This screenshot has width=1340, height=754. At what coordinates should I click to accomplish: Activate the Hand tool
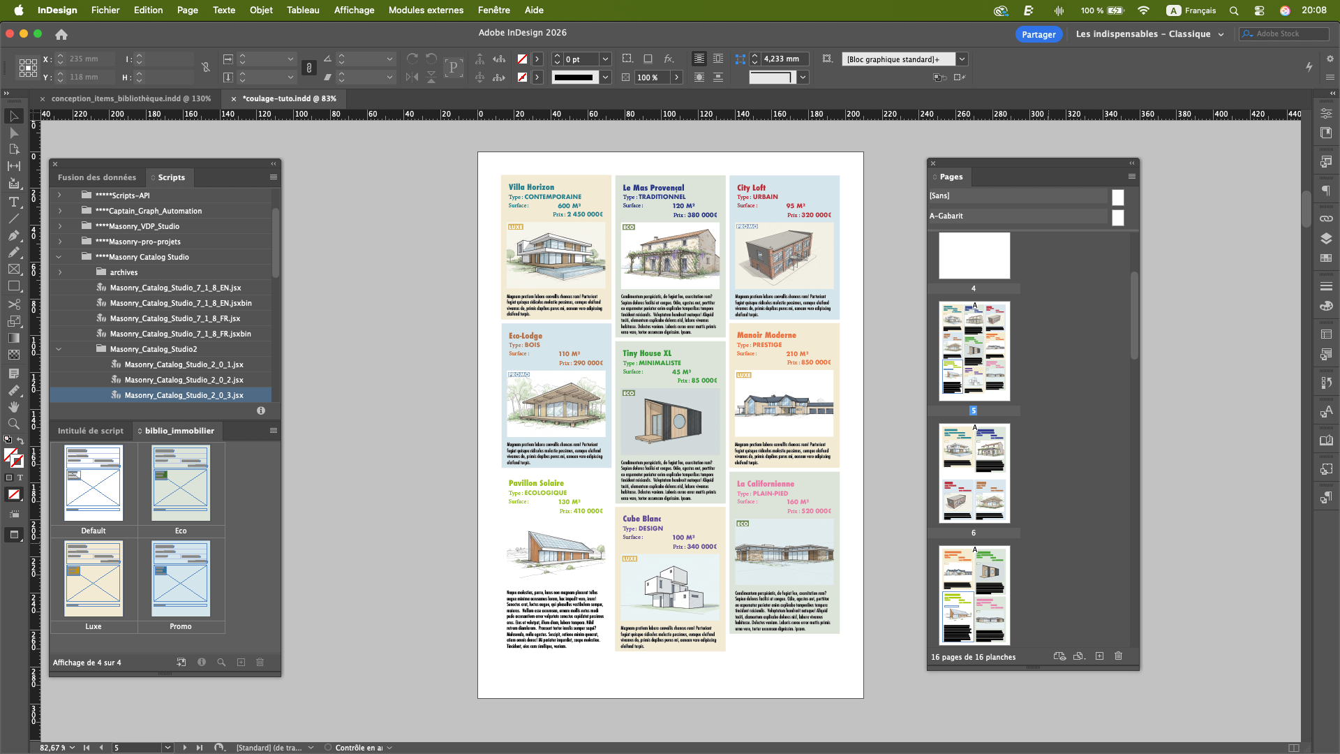pos(13,406)
